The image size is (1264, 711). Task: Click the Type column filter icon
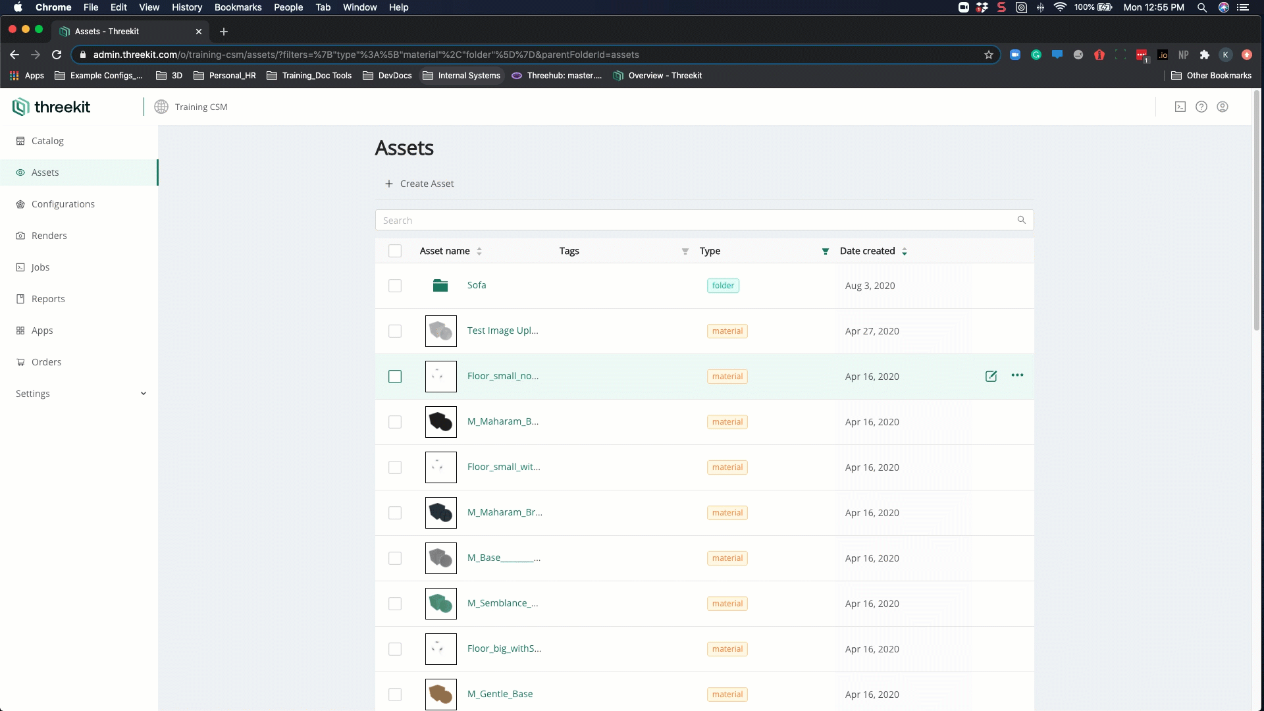[x=825, y=251]
